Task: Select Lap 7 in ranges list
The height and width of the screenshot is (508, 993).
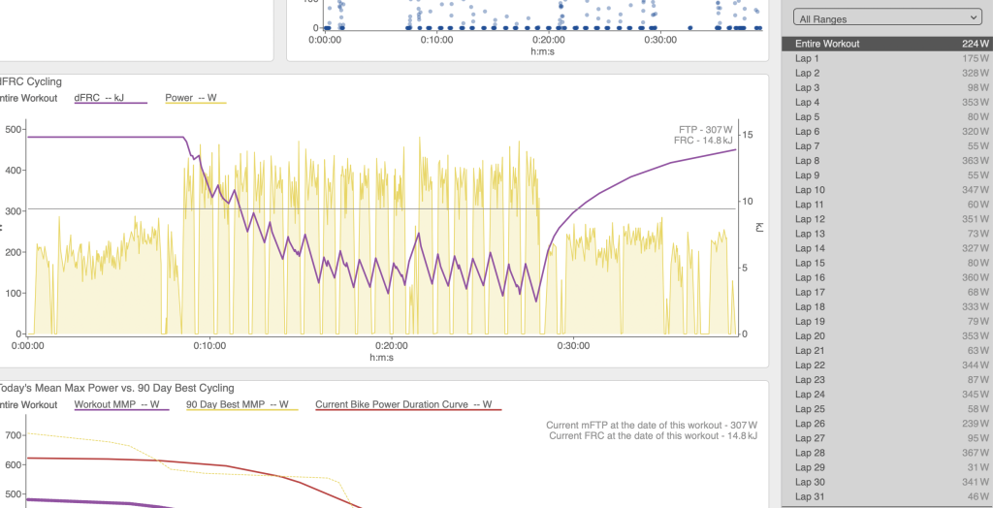Action: tap(886, 145)
